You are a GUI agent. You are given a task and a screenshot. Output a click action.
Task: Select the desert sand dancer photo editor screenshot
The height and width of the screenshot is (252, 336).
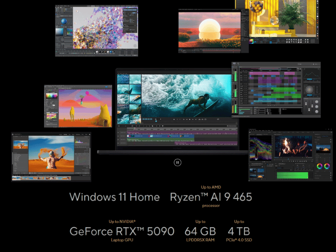click(51, 157)
